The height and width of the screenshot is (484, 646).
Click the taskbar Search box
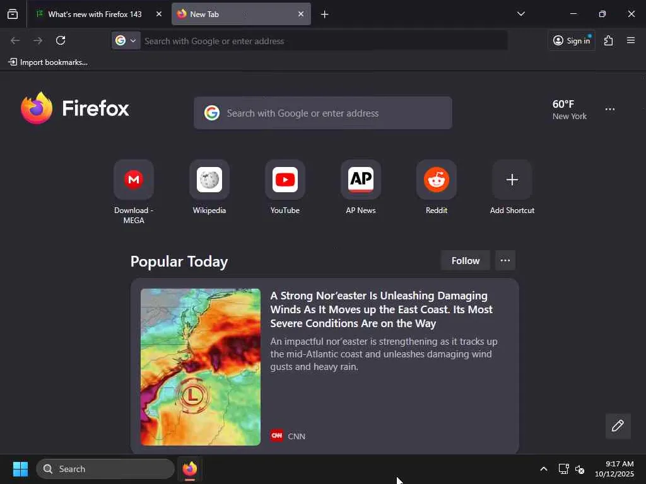[105, 469]
